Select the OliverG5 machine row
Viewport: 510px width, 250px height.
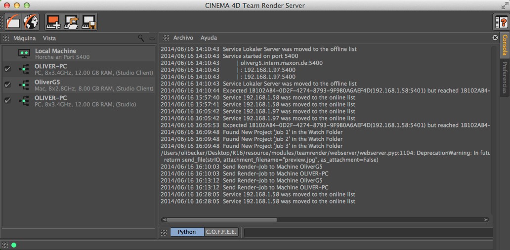(x=78, y=85)
